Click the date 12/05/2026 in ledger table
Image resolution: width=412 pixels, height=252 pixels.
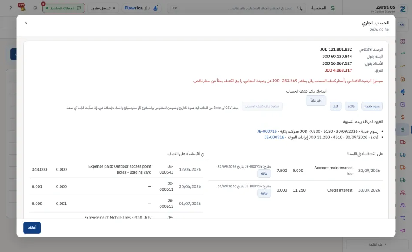[190, 170]
